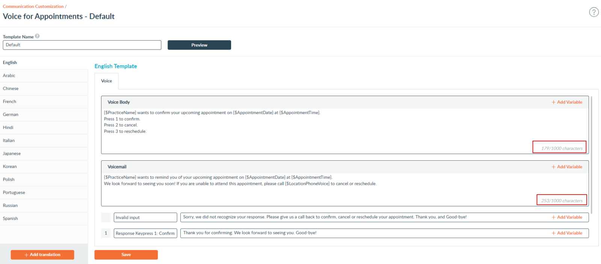This screenshot has height=264, width=601.
Task: Click the Voice for Appointments - Default title
Action: click(x=59, y=17)
